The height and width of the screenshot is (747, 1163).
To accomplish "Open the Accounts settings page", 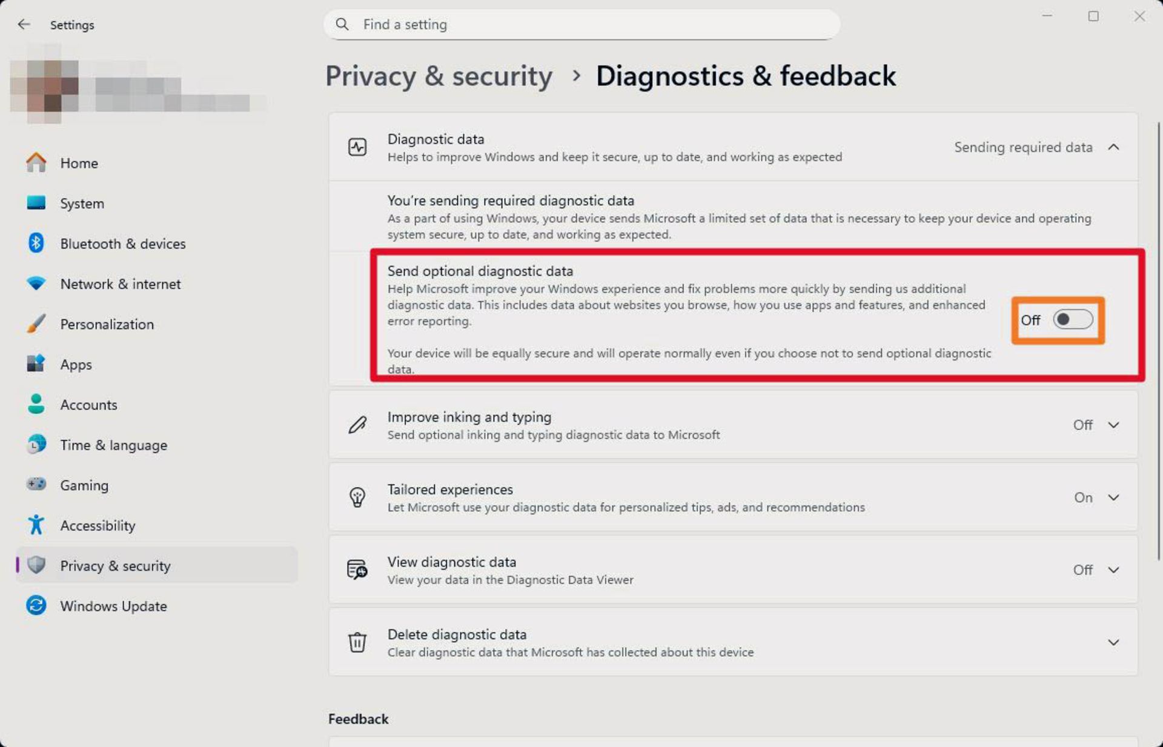I will (x=88, y=405).
